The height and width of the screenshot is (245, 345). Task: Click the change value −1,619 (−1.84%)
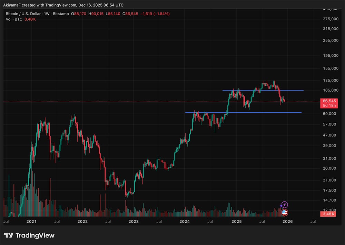(155, 14)
